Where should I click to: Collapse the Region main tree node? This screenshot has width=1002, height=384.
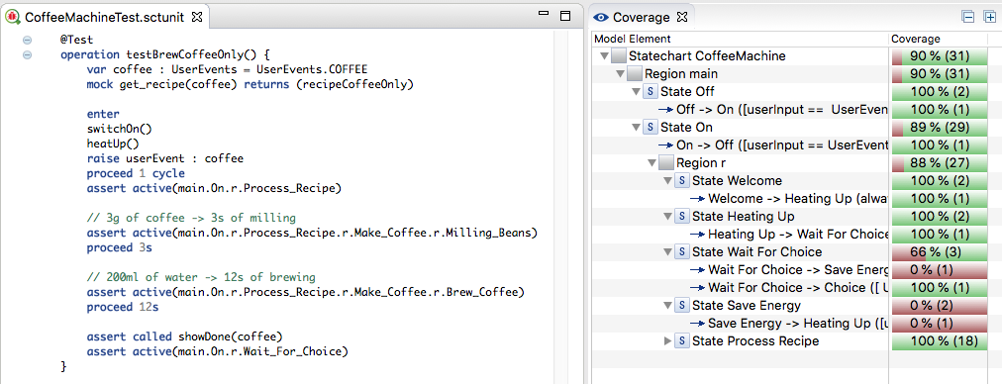620,74
